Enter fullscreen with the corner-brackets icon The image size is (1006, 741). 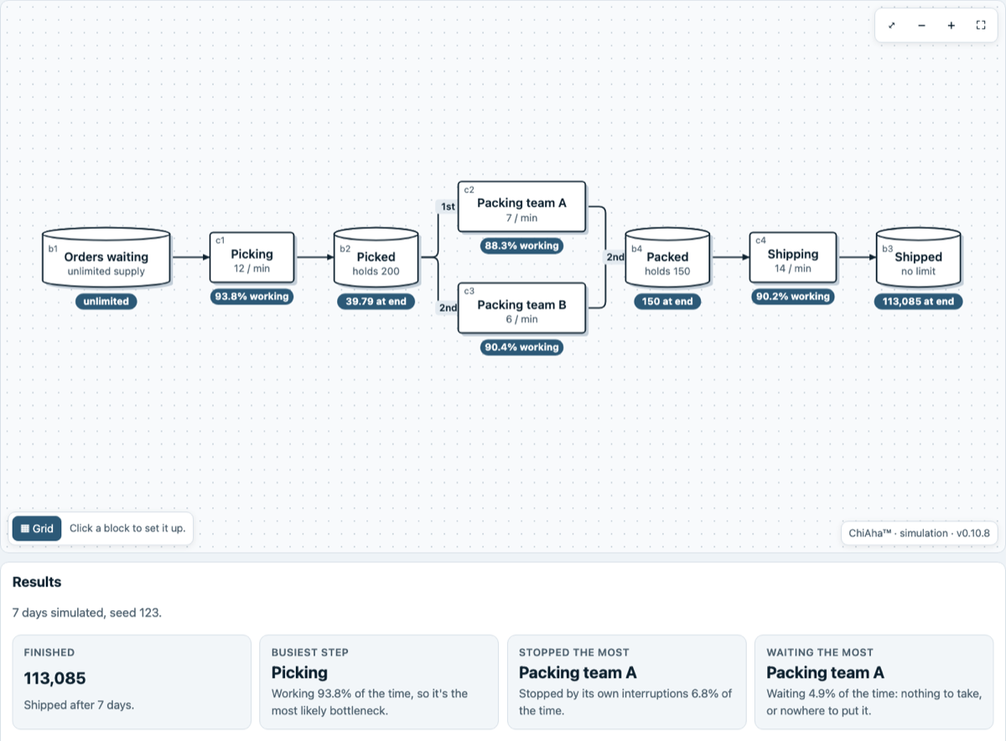[x=981, y=25]
